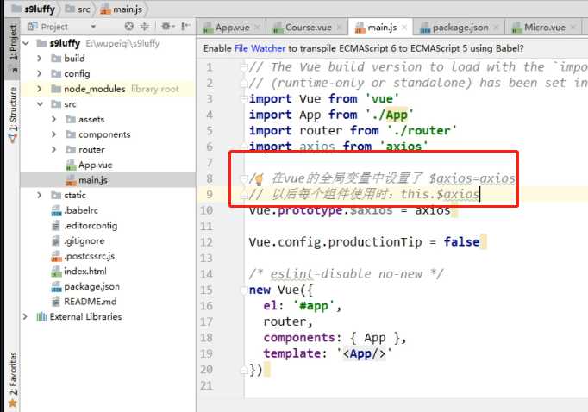Select package.json file icon in tree
588x412 pixels.
click(x=56, y=286)
